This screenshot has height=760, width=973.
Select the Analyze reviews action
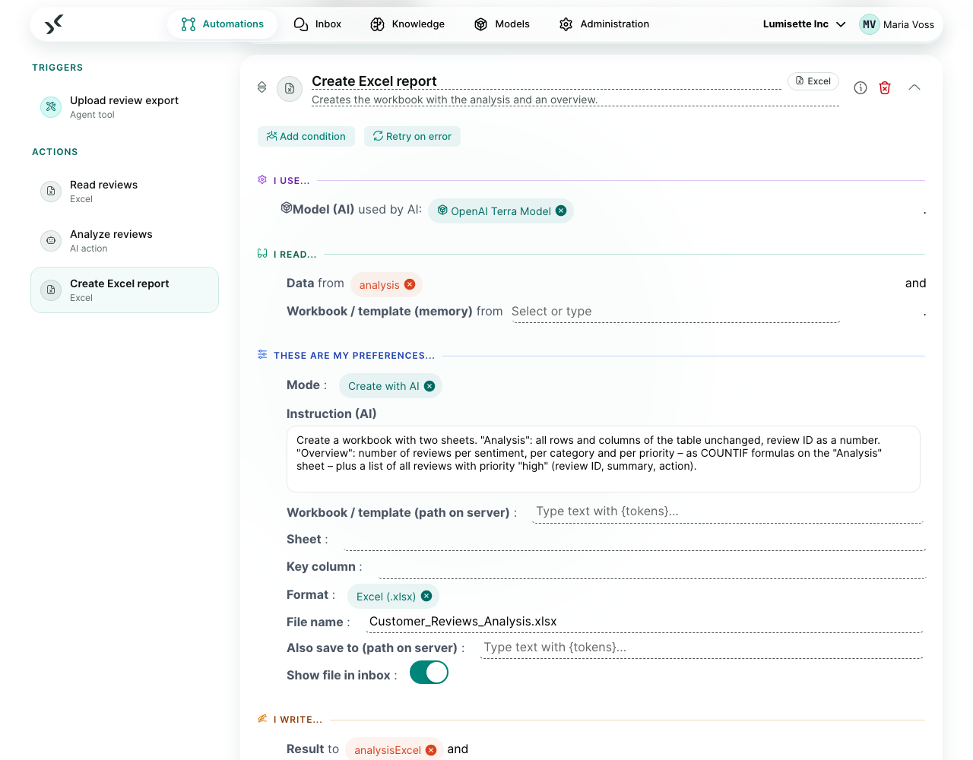[125, 240]
